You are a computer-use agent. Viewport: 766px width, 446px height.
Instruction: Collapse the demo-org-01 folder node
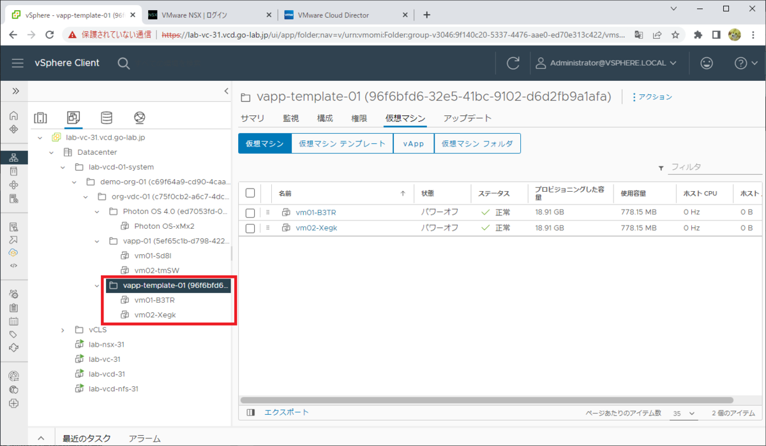[74, 182]
